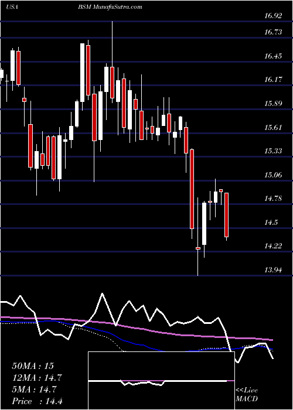Click the 14.78 price level label

coord(273,199)
